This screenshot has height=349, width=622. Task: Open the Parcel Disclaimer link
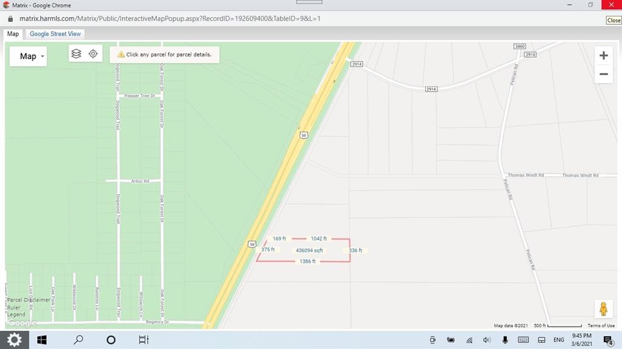click(29, 300)
